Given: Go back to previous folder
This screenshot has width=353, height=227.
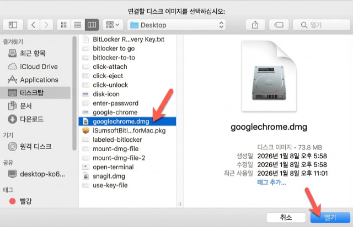Looking at the screenshot, I should pos(34,25).
